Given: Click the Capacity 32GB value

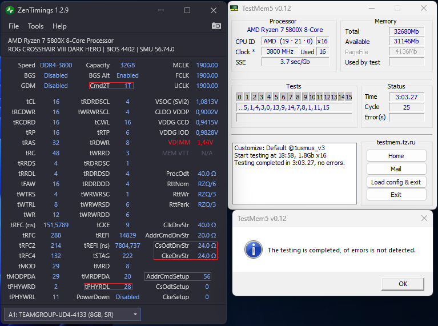Looking at the screenshot, I should [x=127, y=65].
